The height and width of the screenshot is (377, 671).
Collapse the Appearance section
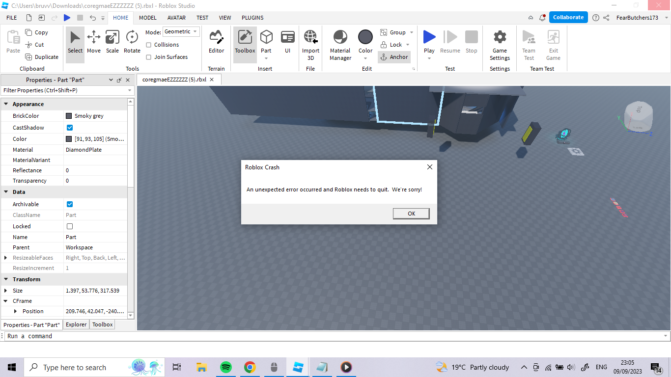coord(6,104)
